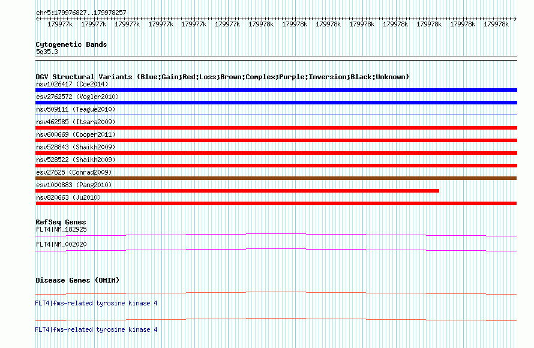This screenshot has height=348, width=534.
Task: Select the nsv509111 (Teague2010) variant label
Action: (76, 109)
